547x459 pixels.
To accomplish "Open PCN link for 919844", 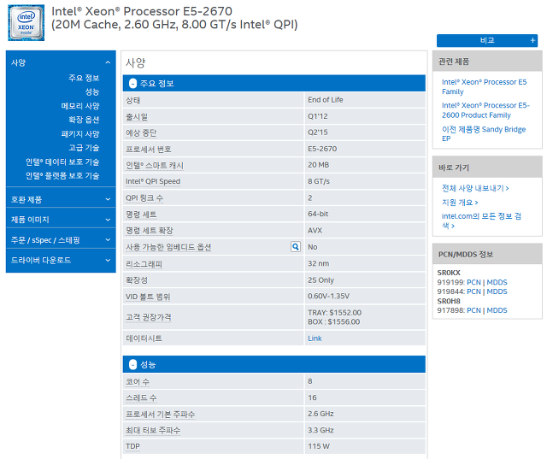I will [x=473, y=291].
